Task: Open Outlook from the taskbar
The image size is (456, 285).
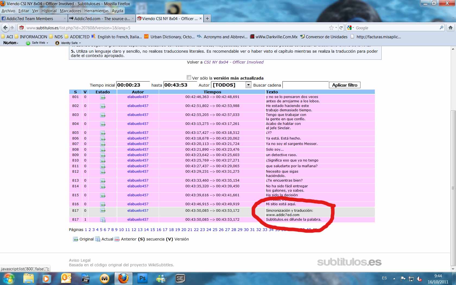Action: (x=66, y=278)
